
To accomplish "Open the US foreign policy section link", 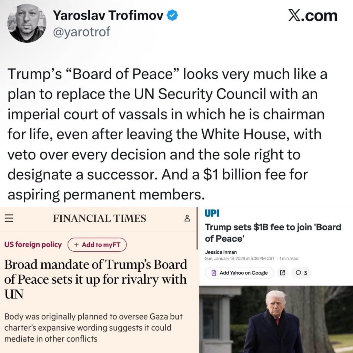I will point(33,245).
